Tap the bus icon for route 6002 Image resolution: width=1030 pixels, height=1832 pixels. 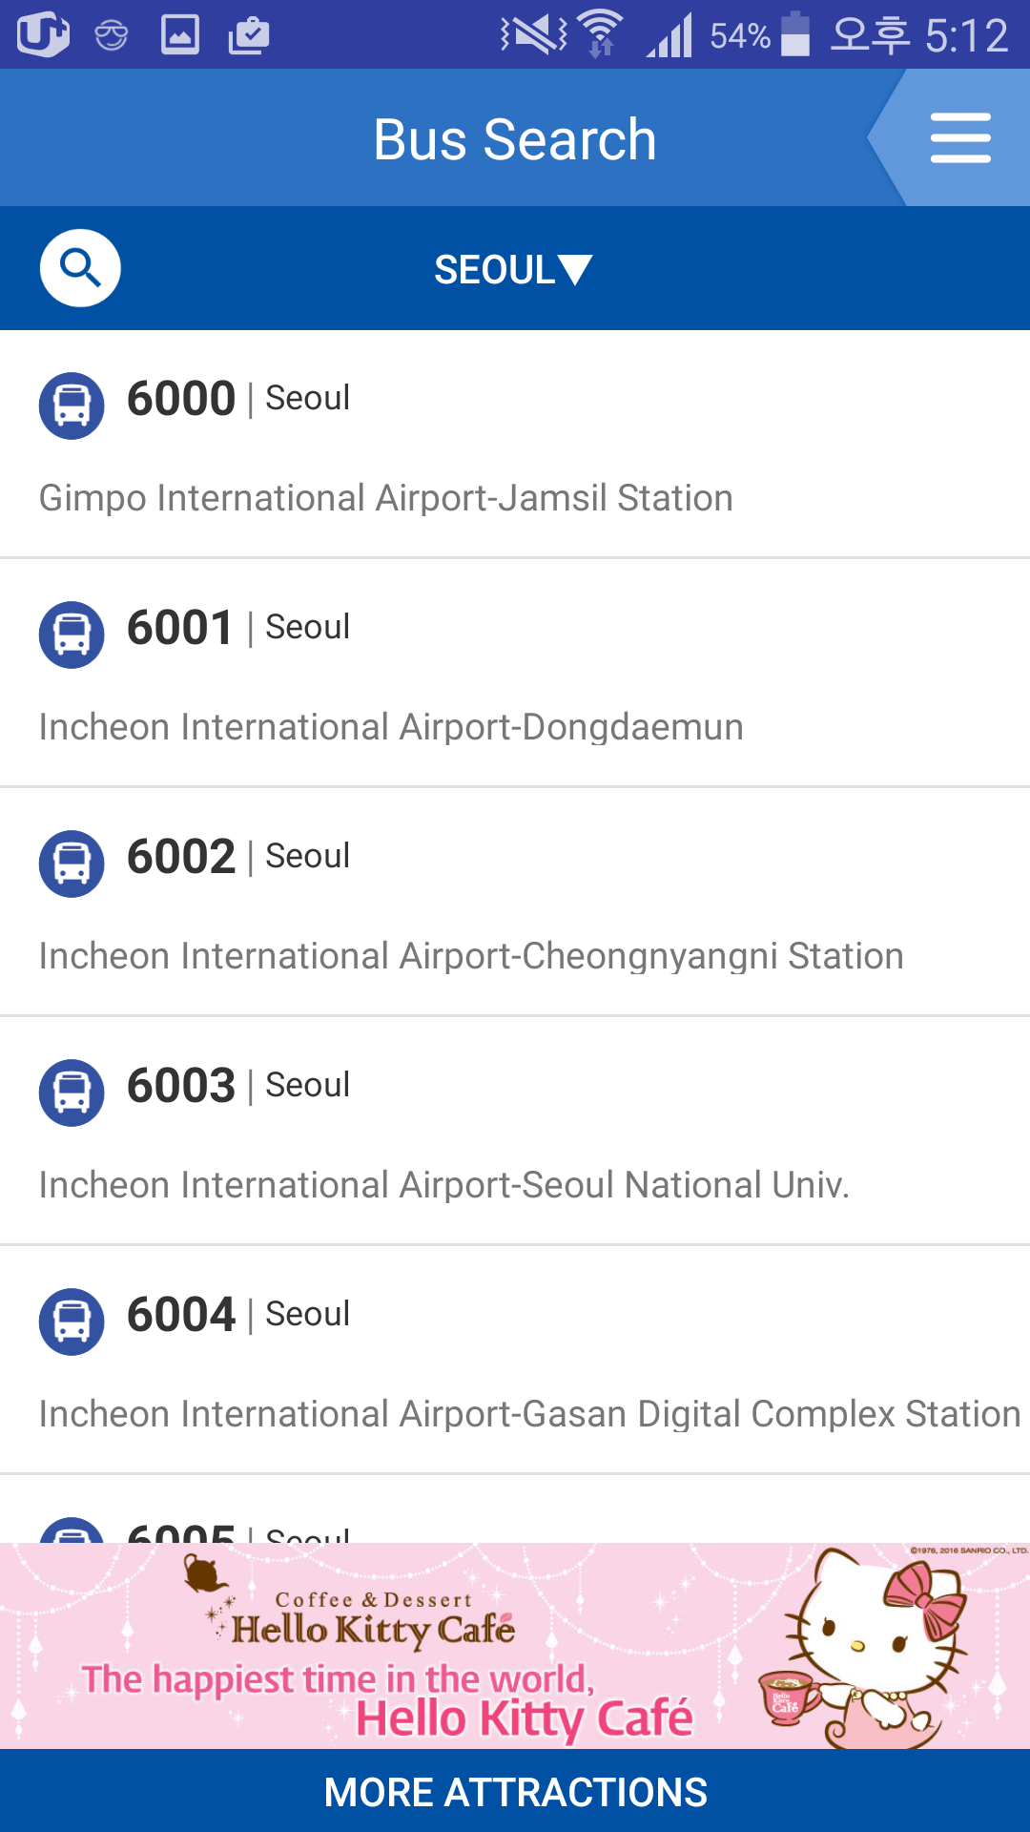pos(72,864)
